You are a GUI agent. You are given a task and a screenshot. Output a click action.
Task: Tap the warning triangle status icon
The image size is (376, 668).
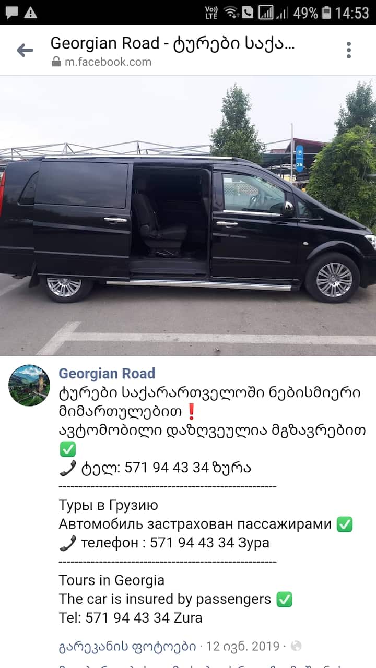point(31,13)
